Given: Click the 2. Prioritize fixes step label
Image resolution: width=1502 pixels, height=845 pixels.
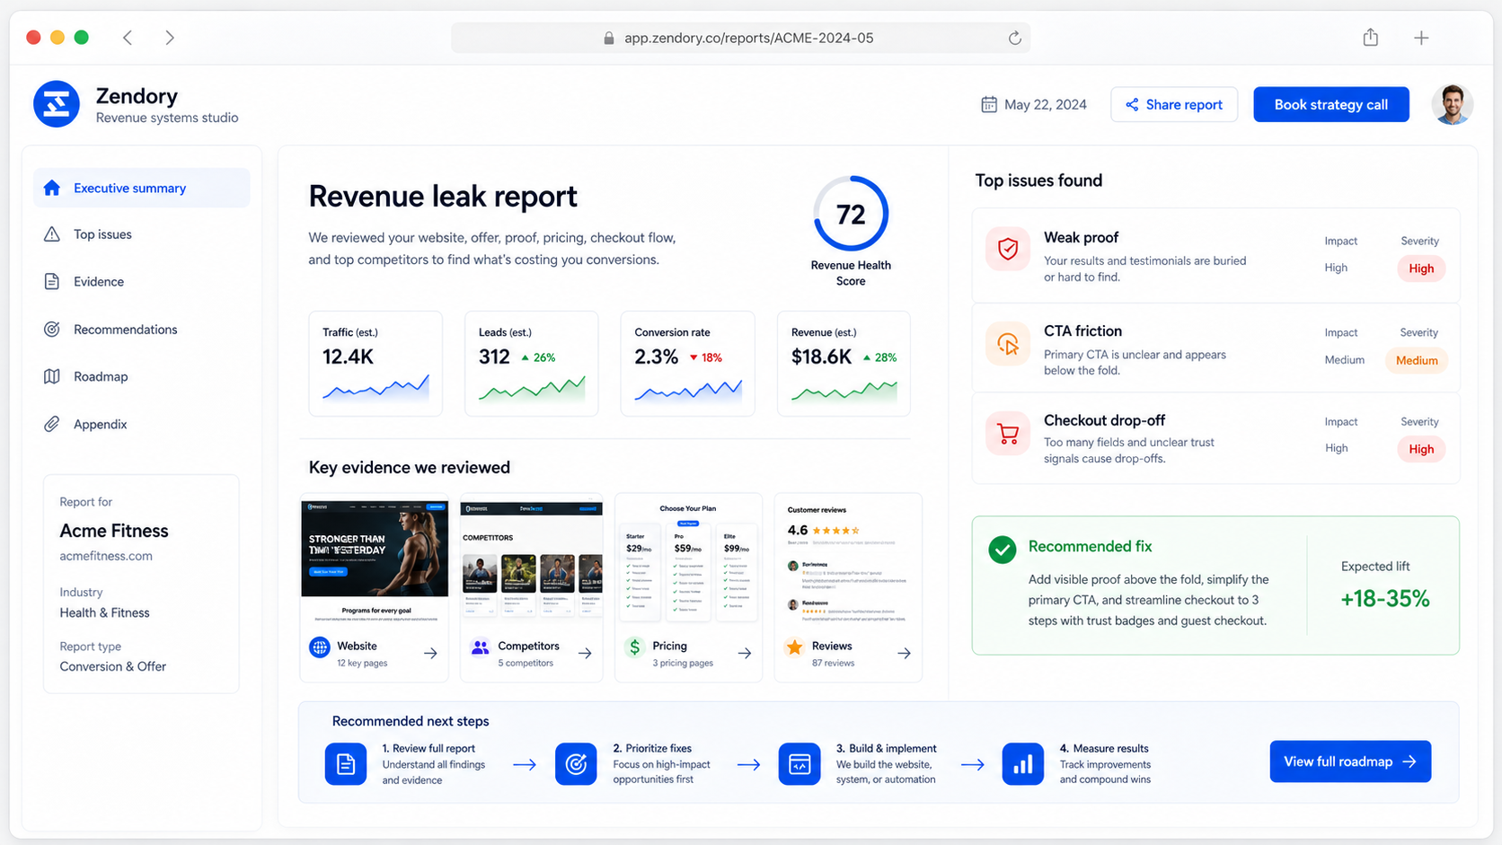Looking at the screenshot, I should pos(652,748).
